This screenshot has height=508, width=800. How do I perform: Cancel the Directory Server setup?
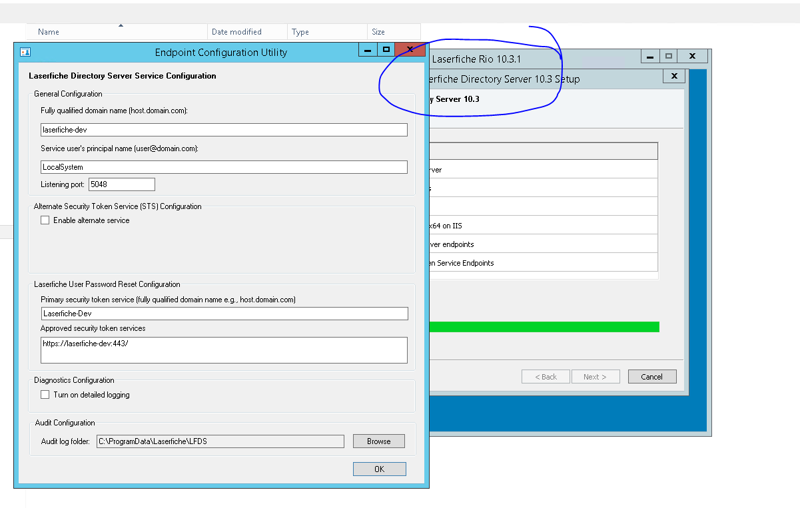pyautogui.click(x=652, y=377)
